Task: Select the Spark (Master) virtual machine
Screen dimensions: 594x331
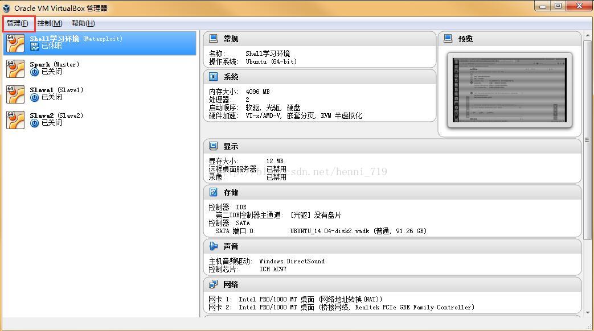Action: 100,68
